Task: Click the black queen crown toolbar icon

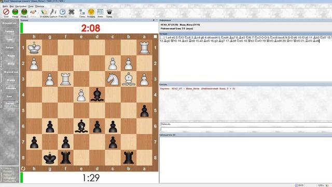Action: pyautogui.click(x=109, y=12)
